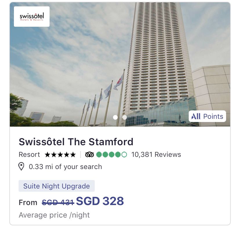The height and width of the screenshot is (228, 240).
Task: Click the From label before the prices
Action: [x=28, y=202]
